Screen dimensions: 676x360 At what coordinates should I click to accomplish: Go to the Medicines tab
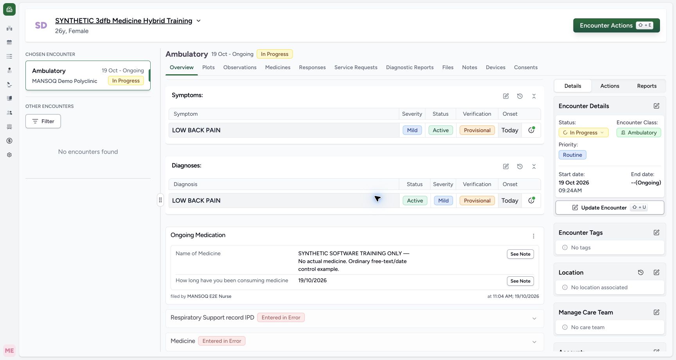(x=278, y=67)
